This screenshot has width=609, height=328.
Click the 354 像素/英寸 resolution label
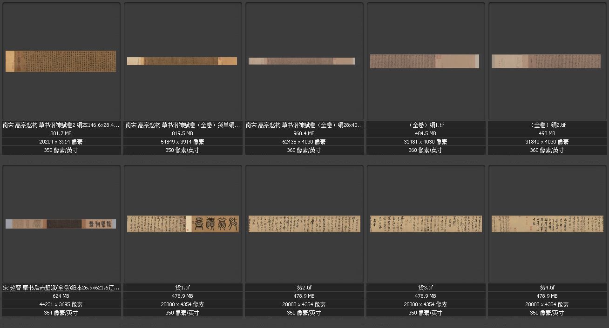click(x=61, y=313)
